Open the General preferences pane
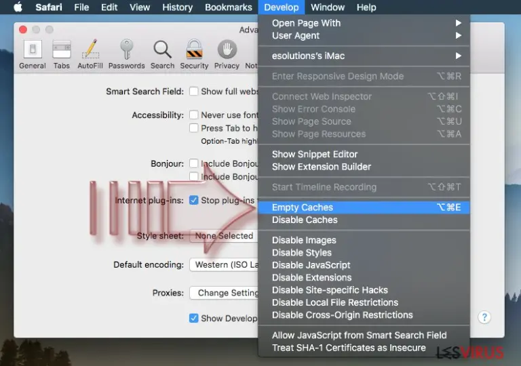Image resolution: width=521 pixels, height=366 pixels. point(33,54)
